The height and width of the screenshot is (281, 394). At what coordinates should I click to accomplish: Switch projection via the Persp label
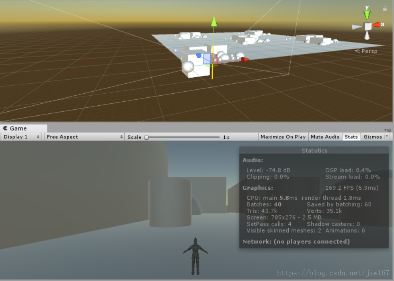click(366, 51)
